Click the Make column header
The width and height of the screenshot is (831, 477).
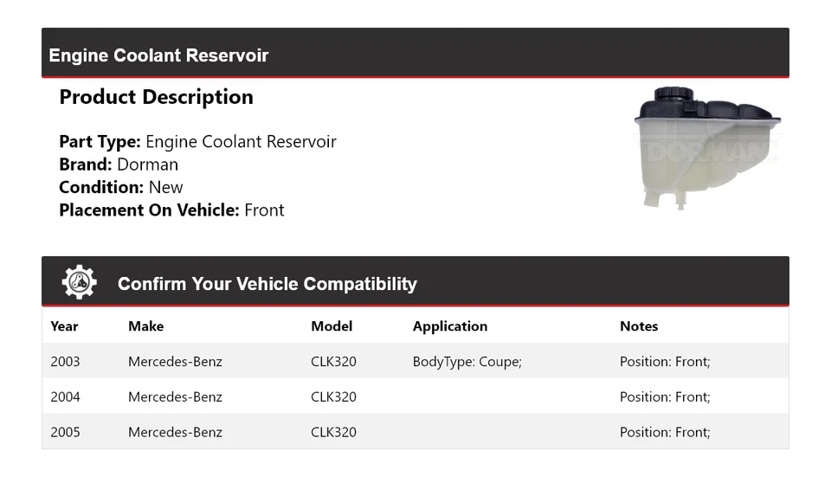click(x=145, y=326)
